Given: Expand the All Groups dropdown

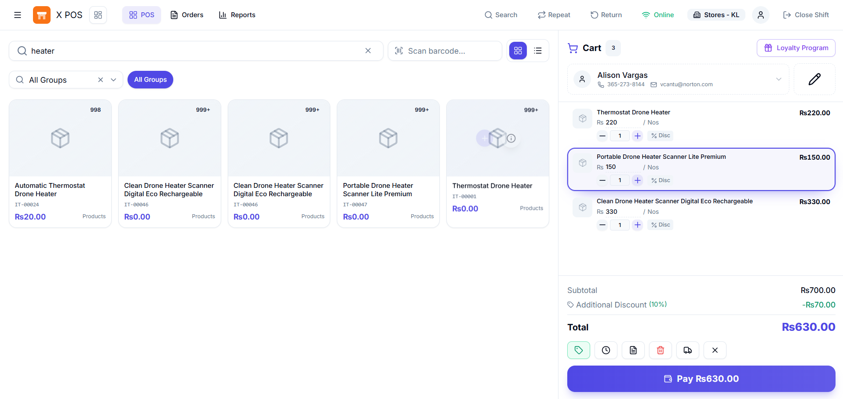Looking at the screenshot, I should pyautogui.click(x=113, y=80).
